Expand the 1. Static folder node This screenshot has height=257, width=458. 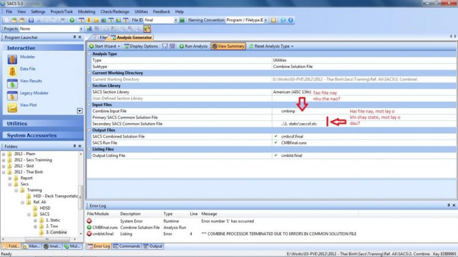point(35,220)
